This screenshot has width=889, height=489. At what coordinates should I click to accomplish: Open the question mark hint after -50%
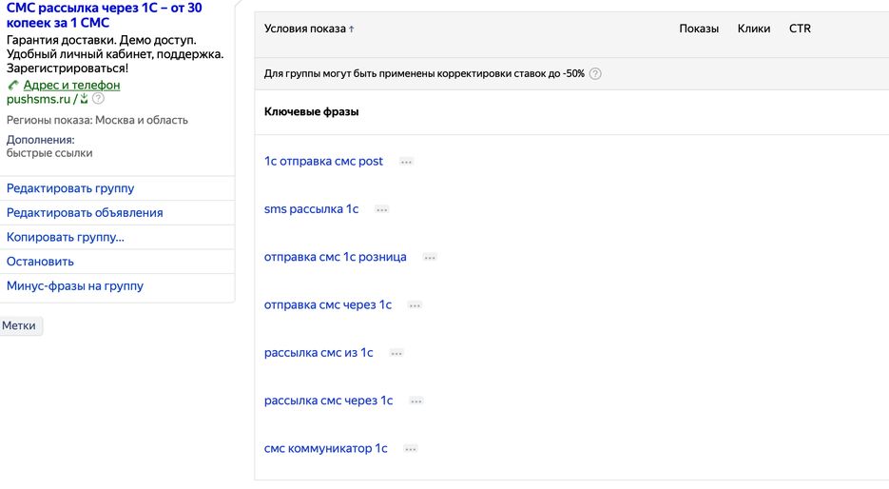coord(595,74)
